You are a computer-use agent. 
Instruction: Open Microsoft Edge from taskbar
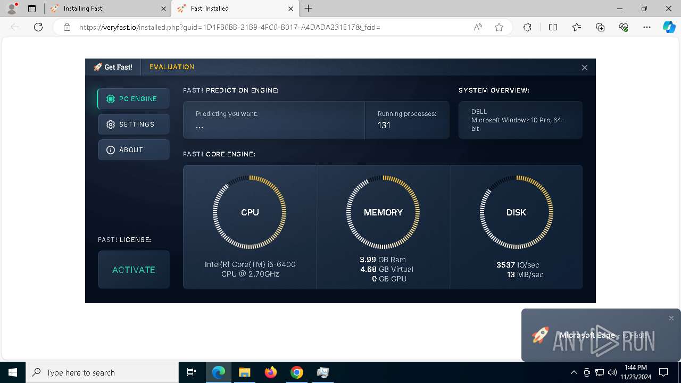pos(219,372)
